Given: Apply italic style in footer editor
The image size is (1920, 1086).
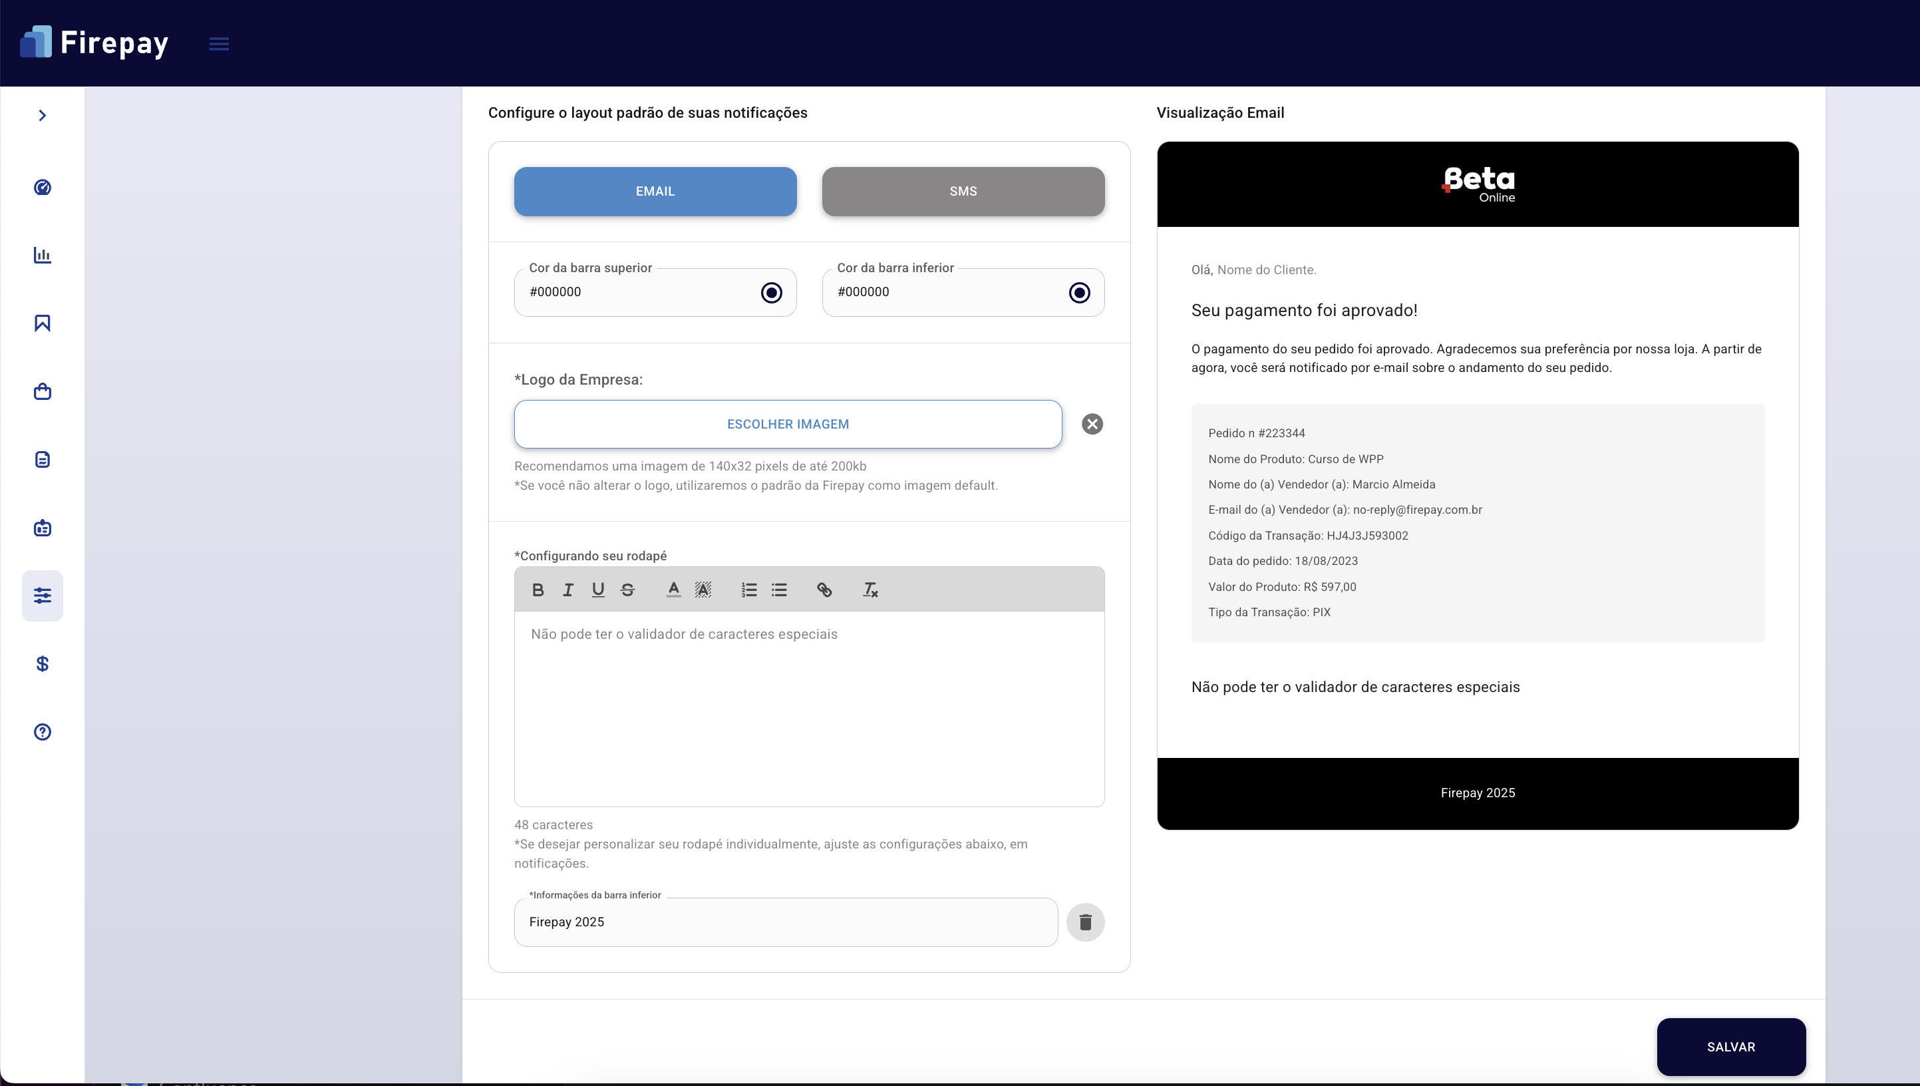Looking at the screenshot, I should tap(568, 590).
